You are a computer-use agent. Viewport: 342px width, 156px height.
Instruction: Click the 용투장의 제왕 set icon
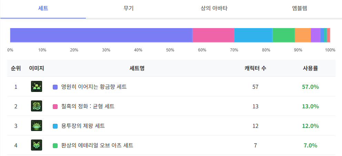click(x=36, y=126)
